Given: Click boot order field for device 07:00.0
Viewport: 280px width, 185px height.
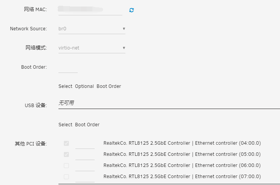Looking at the screenshot, I should (x=85, y=177).
